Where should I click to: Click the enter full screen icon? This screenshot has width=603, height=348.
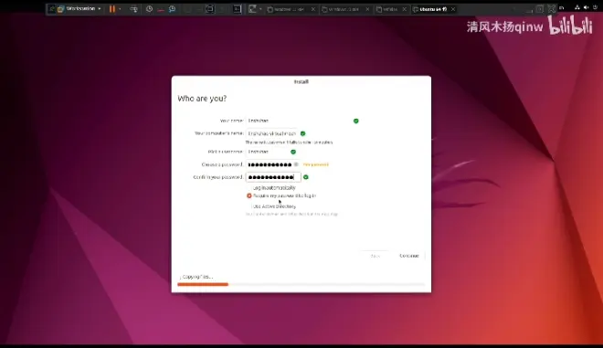pyautogui.click(x=252, y=9)
